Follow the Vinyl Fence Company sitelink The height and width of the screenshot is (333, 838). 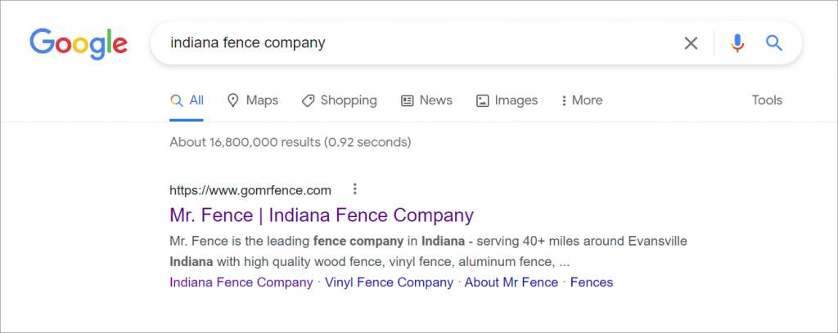tap(389, 282)
